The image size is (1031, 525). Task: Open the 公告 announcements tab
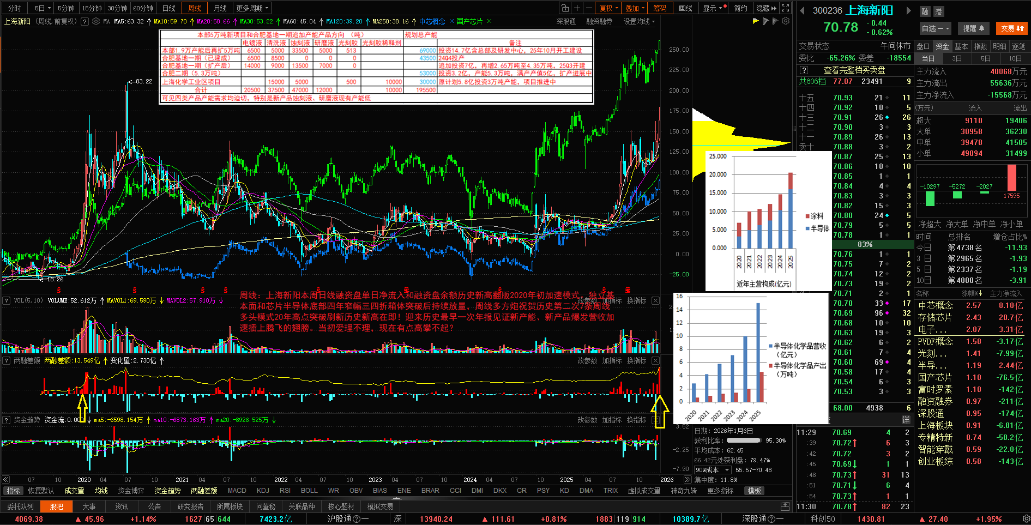[155, 506]
